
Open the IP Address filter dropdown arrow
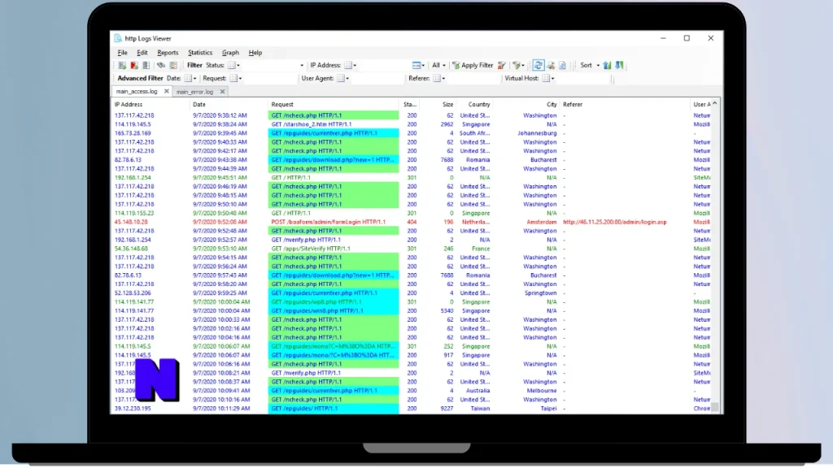click(355, 65)
